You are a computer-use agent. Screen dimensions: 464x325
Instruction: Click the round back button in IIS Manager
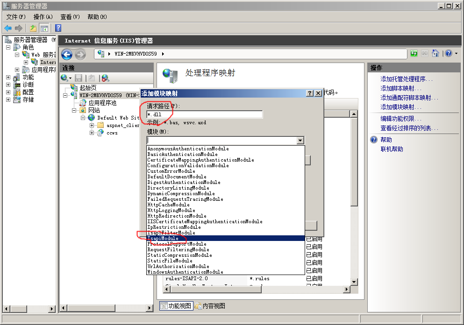click(x=66, y=54)
